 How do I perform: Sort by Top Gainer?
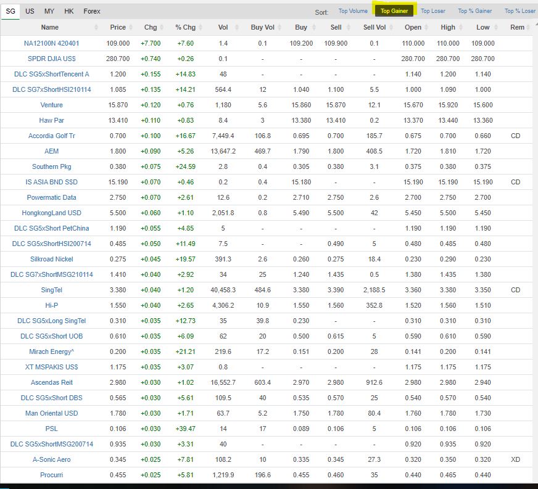click(394, 11)
